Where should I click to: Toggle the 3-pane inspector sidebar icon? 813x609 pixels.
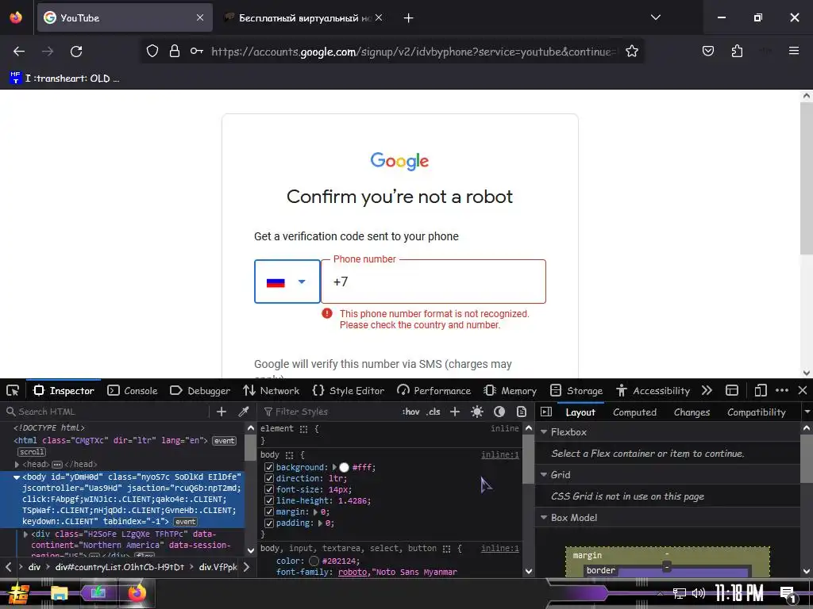click(546, 412)
